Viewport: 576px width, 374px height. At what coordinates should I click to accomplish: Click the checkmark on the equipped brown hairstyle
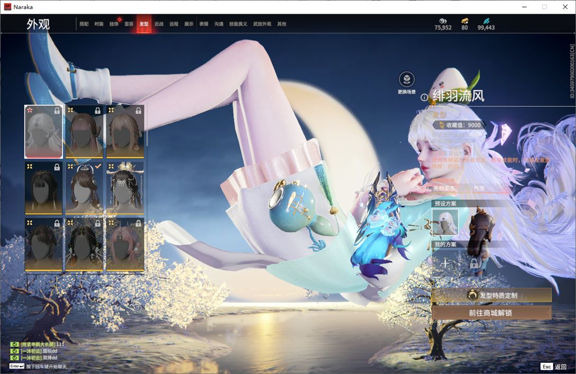98,167
